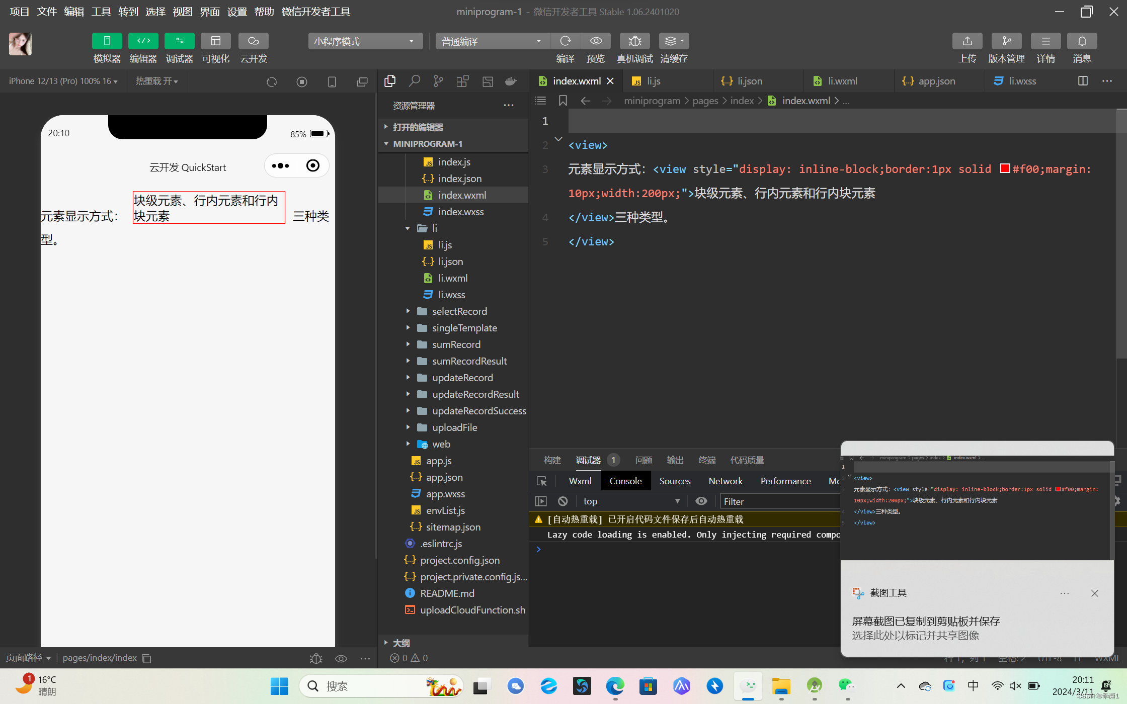This screenshot has width=1127, height=704.
Task: Click the Compile refresh icon
Action: 566,41
